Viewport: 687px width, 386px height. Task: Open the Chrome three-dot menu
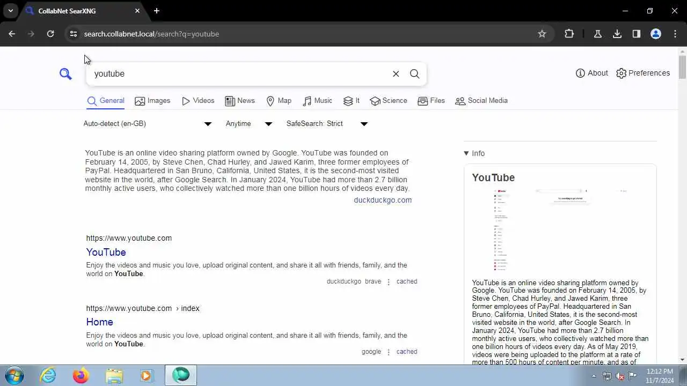pyautogui.click(x=675, y=34)
